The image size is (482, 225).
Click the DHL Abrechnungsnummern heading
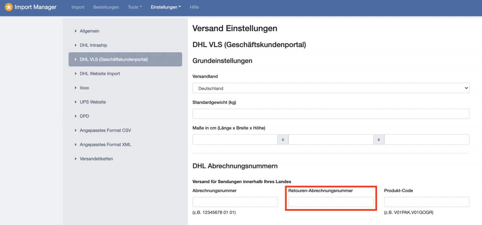coord(235,166)
